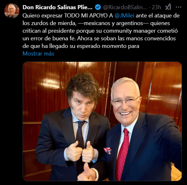Open the Grok explain-post icon
This screenshot has height=185, width=187.
click(x=168, y=7)
